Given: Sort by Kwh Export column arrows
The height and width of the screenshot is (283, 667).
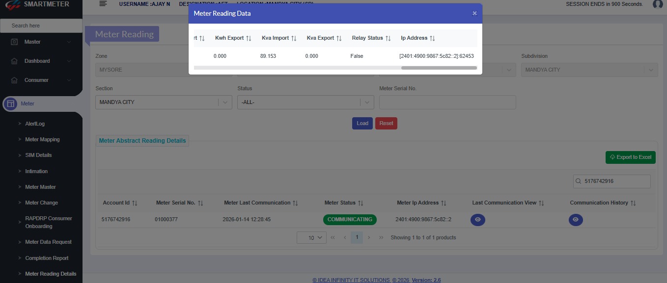Looking at the screenshot, I should (249, 38).
